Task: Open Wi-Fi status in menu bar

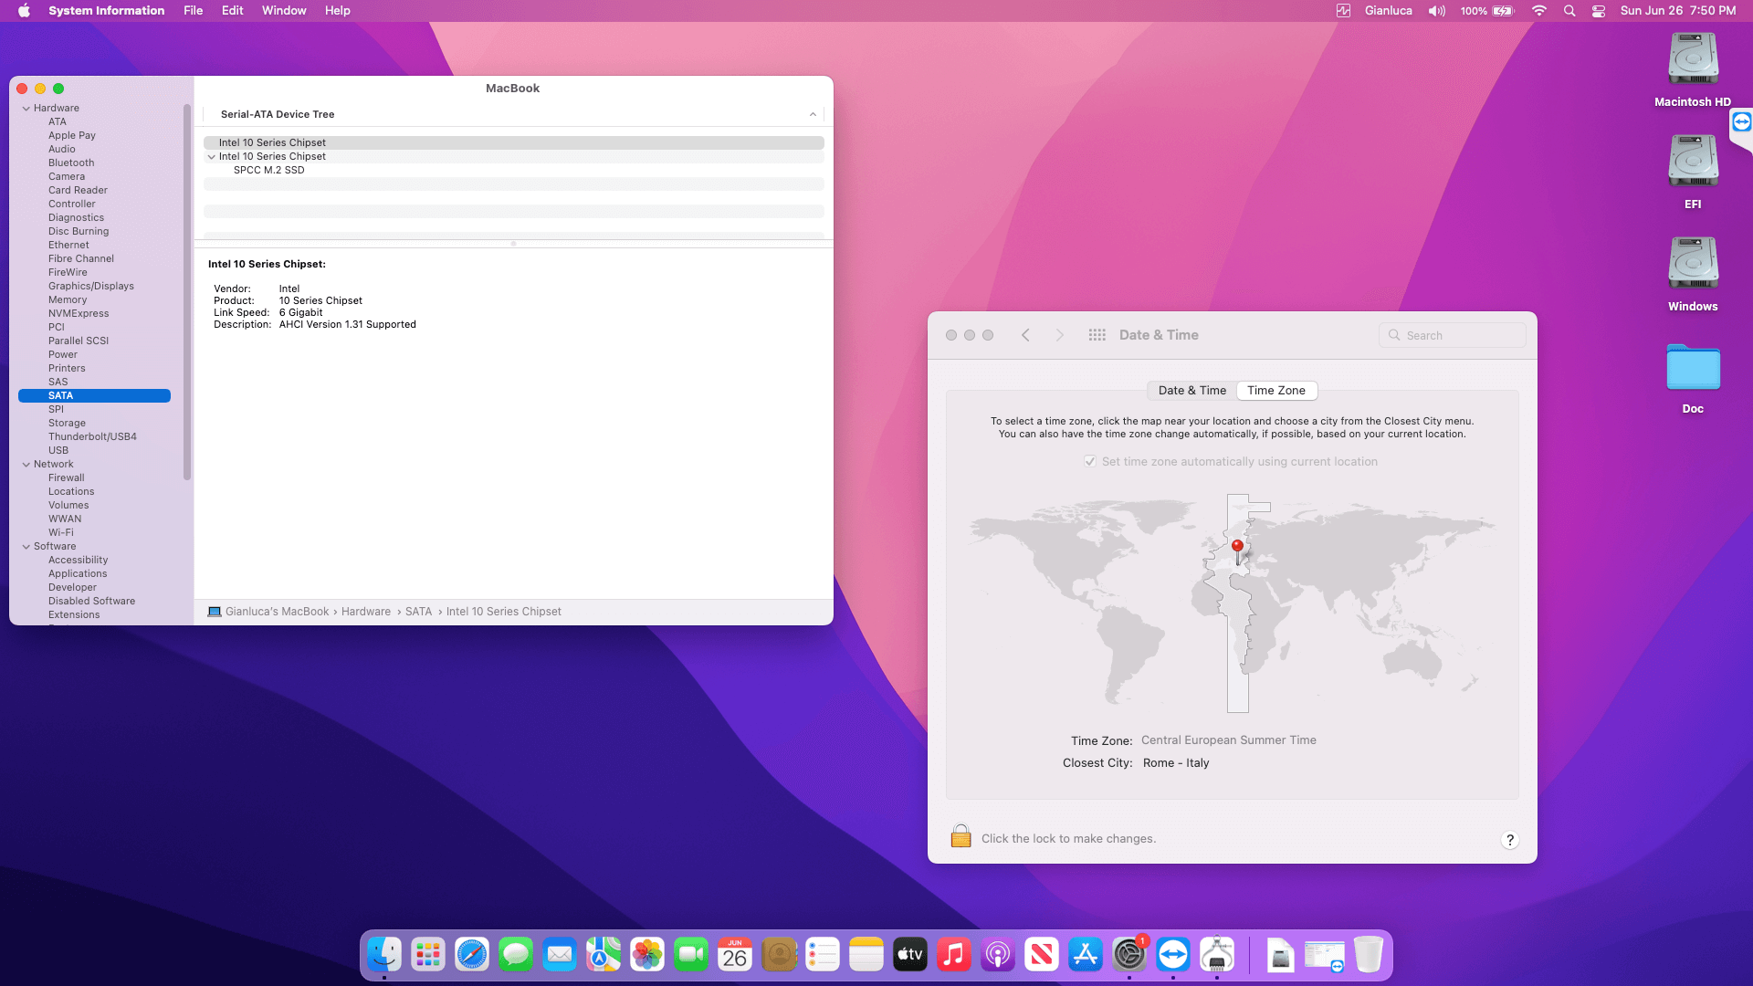Action: coord(1539,11)
